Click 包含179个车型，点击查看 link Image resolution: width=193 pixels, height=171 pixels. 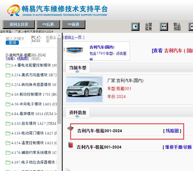point(108,56)
